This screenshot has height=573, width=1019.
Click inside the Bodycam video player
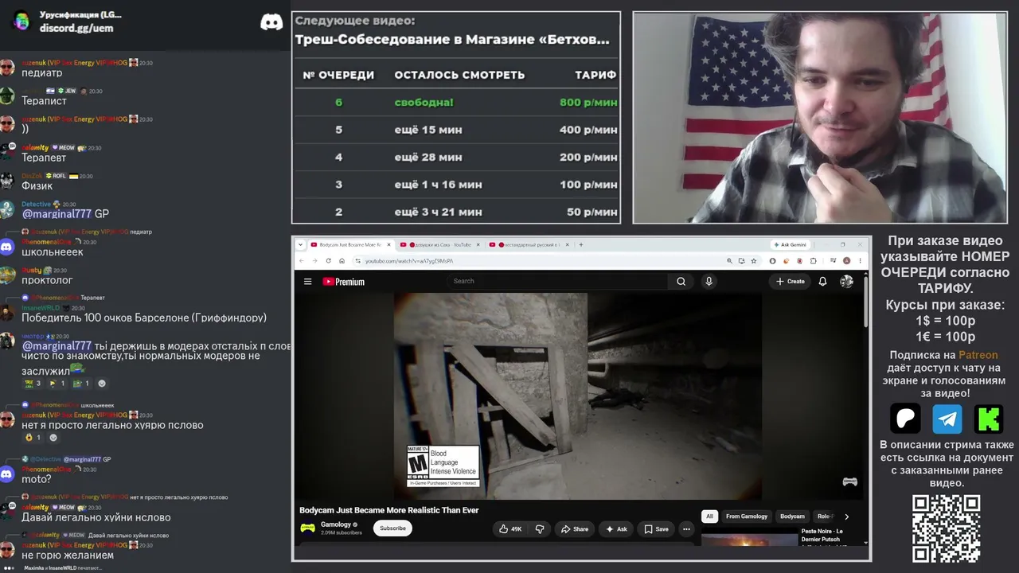pos(578,396)
